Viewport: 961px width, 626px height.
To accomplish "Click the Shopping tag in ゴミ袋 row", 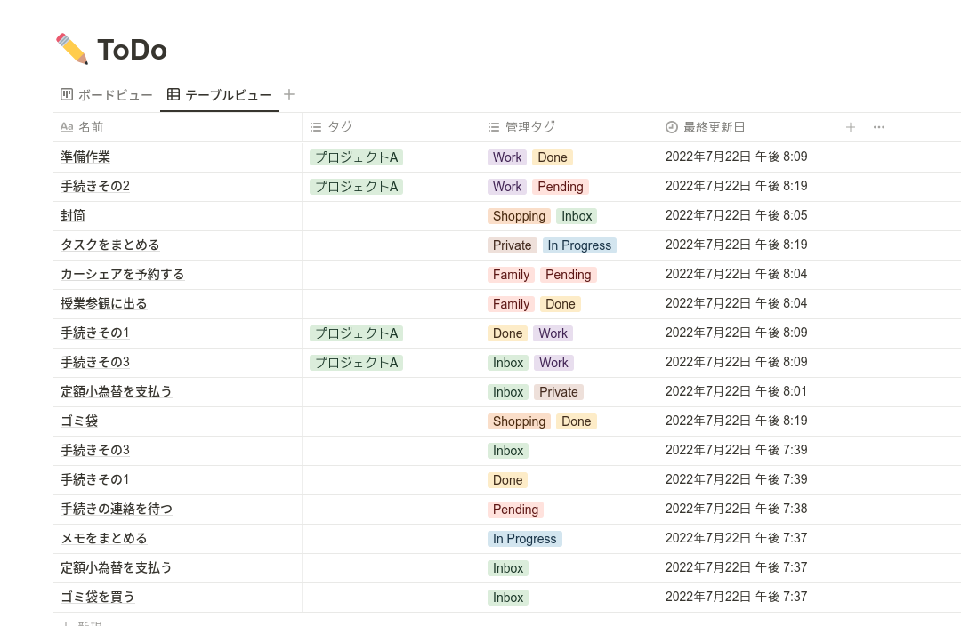I will 519,421.
